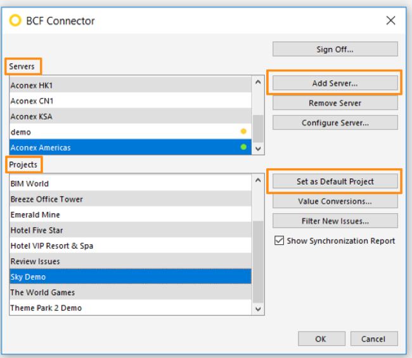412x358 pixels.
Task: Click the Sign Off button
Action: click(x=335, y=49)
